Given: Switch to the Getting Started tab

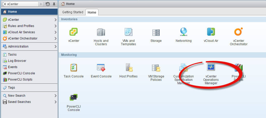Looking at the screenshot, I should click(x=73, y=12).
